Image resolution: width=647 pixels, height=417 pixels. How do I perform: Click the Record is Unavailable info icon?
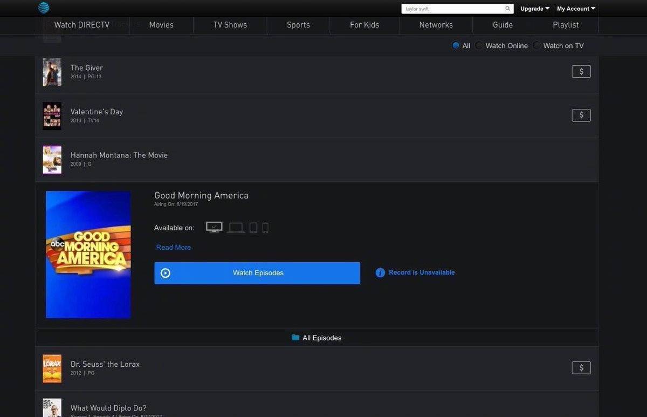point(380,273)
